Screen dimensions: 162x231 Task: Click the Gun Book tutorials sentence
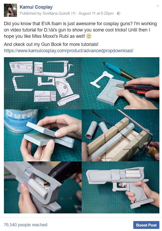click(51, 44)
